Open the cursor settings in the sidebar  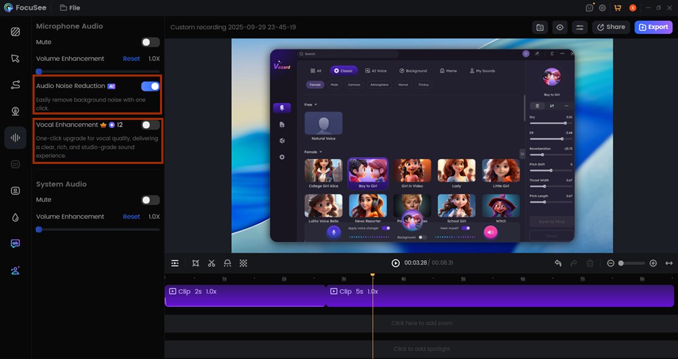point(15,58)
